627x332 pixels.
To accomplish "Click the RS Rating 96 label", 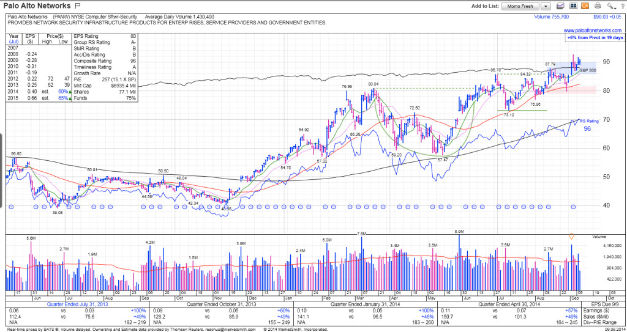I will pyautogui.click(x=589, y=125).
